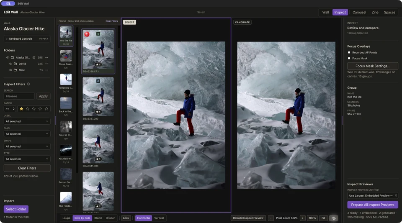The image size is (402, 223).
Task: Click the Filename search field
Action: coord(19,96)
